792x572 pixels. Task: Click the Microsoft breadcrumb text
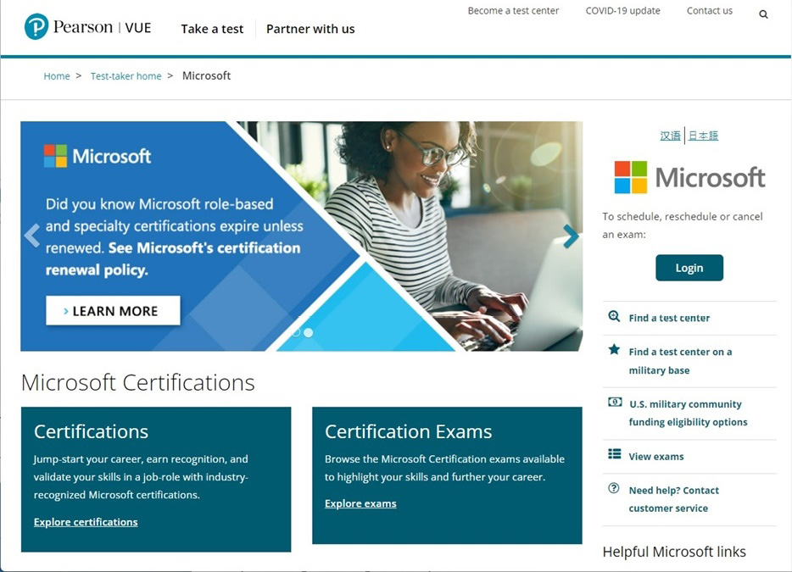(207, 75)
